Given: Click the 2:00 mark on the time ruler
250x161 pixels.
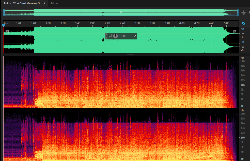Looking at the screenshot, I should pyautogui.click(x=93, y=23).
